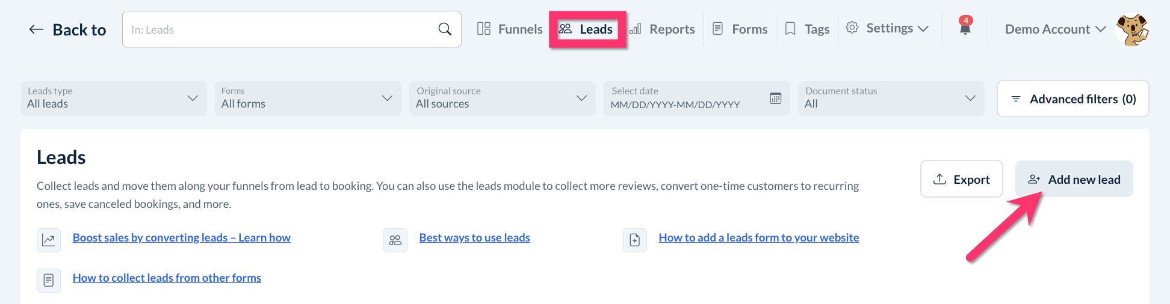The height and width of the screenshot is (304, 1170).
Task: Open the Best ways to use leads link
Action: tap(474, 237)
